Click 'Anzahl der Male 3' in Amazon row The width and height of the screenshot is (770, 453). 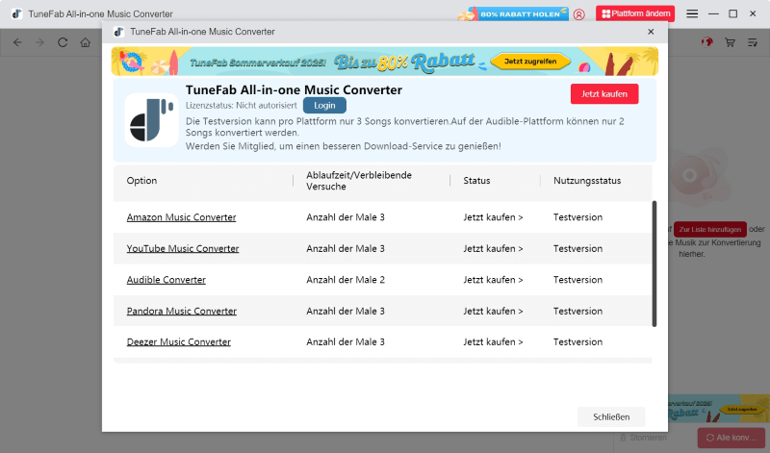pos(346,217)
